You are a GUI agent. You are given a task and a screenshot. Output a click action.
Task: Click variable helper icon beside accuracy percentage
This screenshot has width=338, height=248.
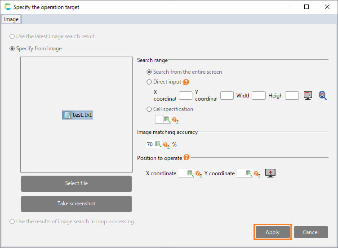(166, 145)
